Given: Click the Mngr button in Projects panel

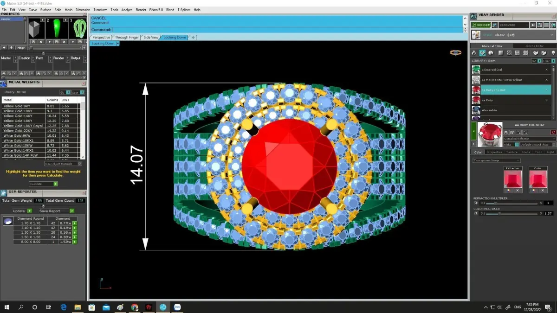Looking at the screenshot, I should (x=21, y=48).
